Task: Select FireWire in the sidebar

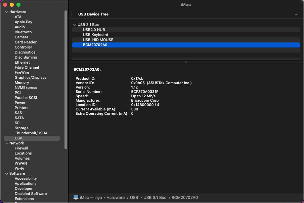Action: [x=22, y=72]
